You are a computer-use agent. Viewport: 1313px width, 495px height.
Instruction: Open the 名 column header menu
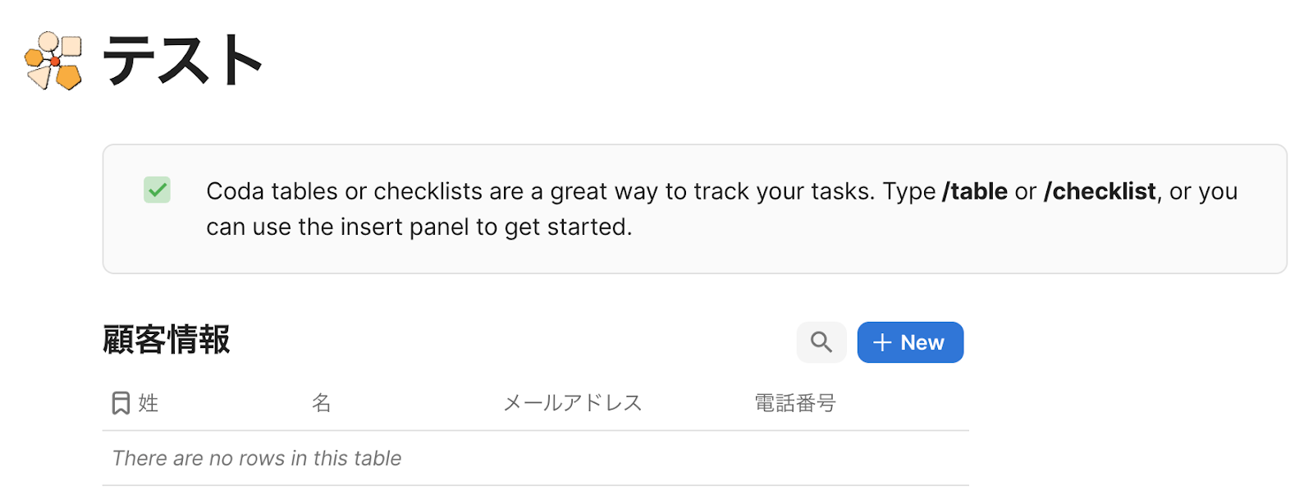click(x=321, y=403)
